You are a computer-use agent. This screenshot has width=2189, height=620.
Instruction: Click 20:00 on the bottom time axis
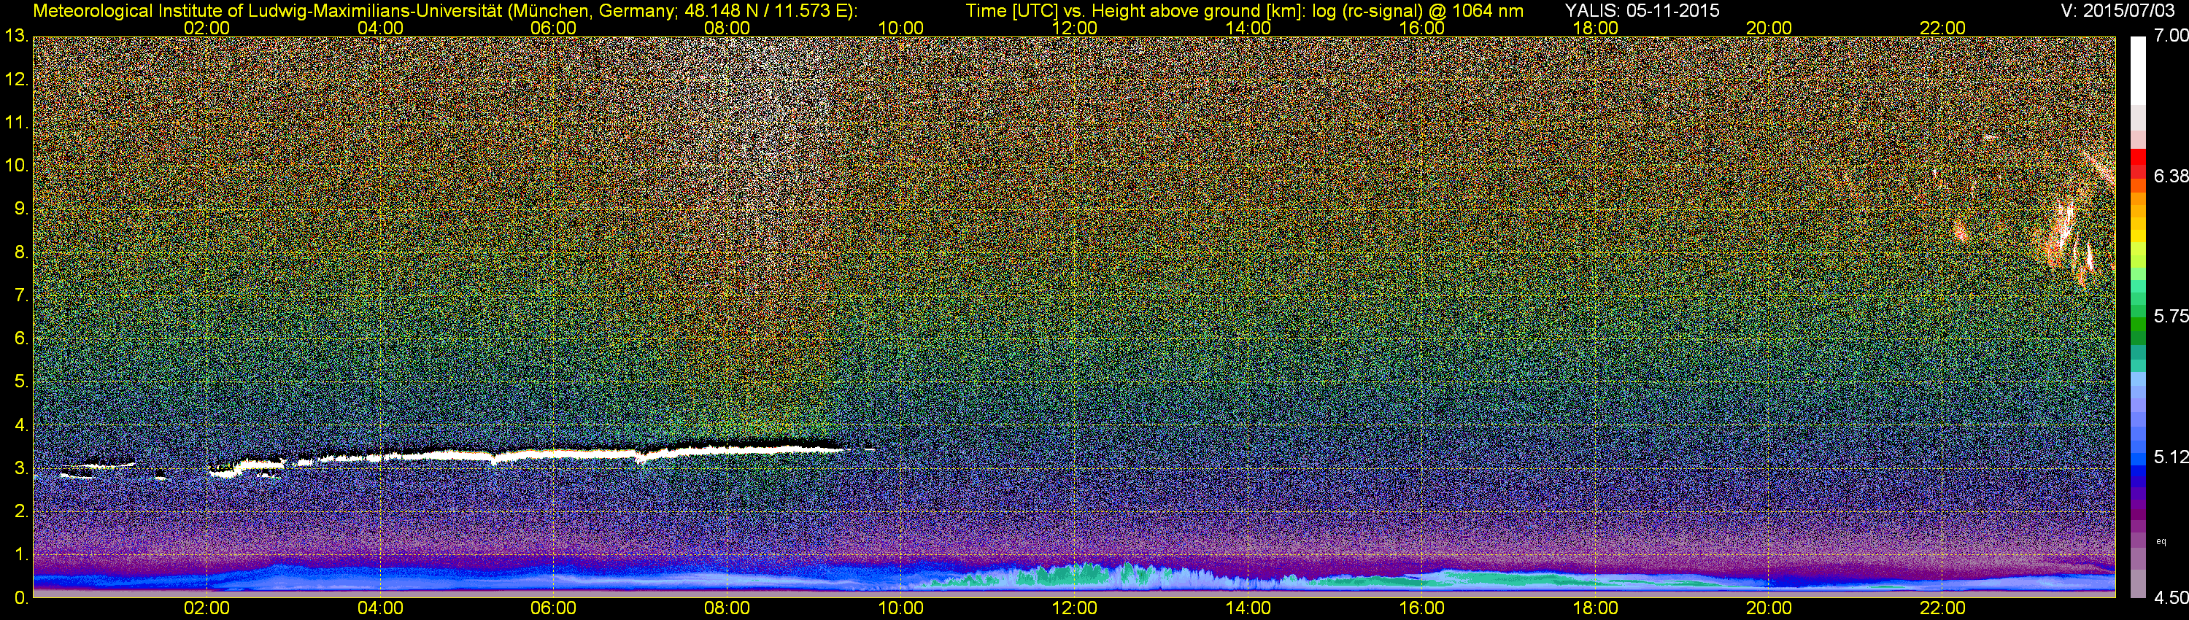1769,609
